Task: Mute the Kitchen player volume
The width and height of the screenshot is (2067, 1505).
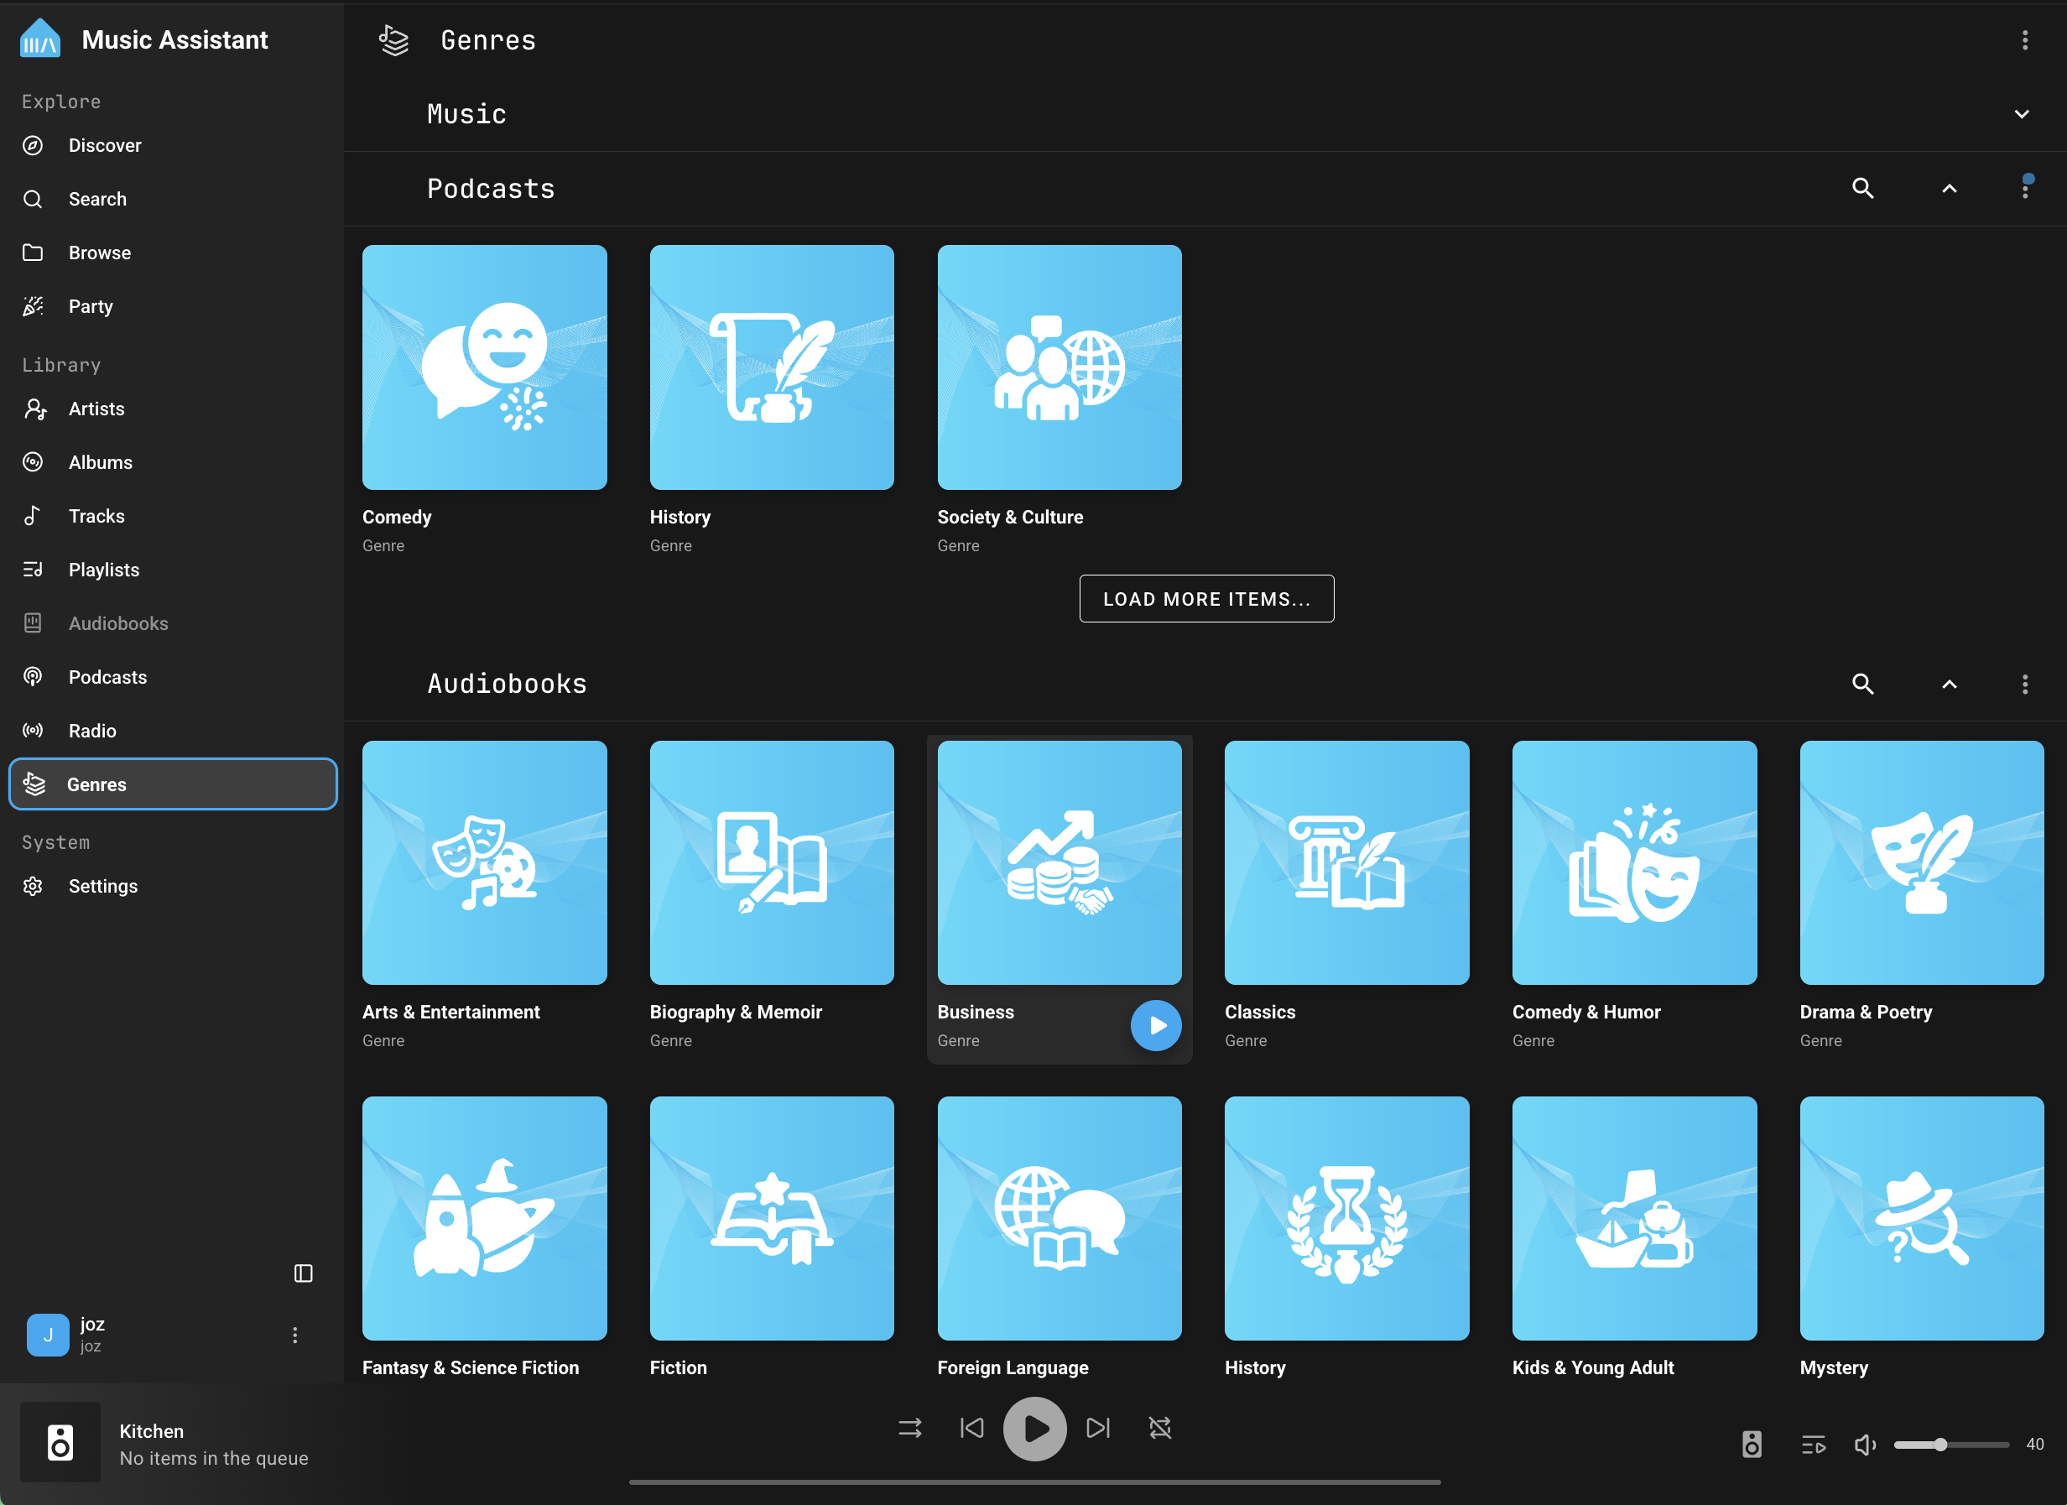Action: point(1865,1444)
